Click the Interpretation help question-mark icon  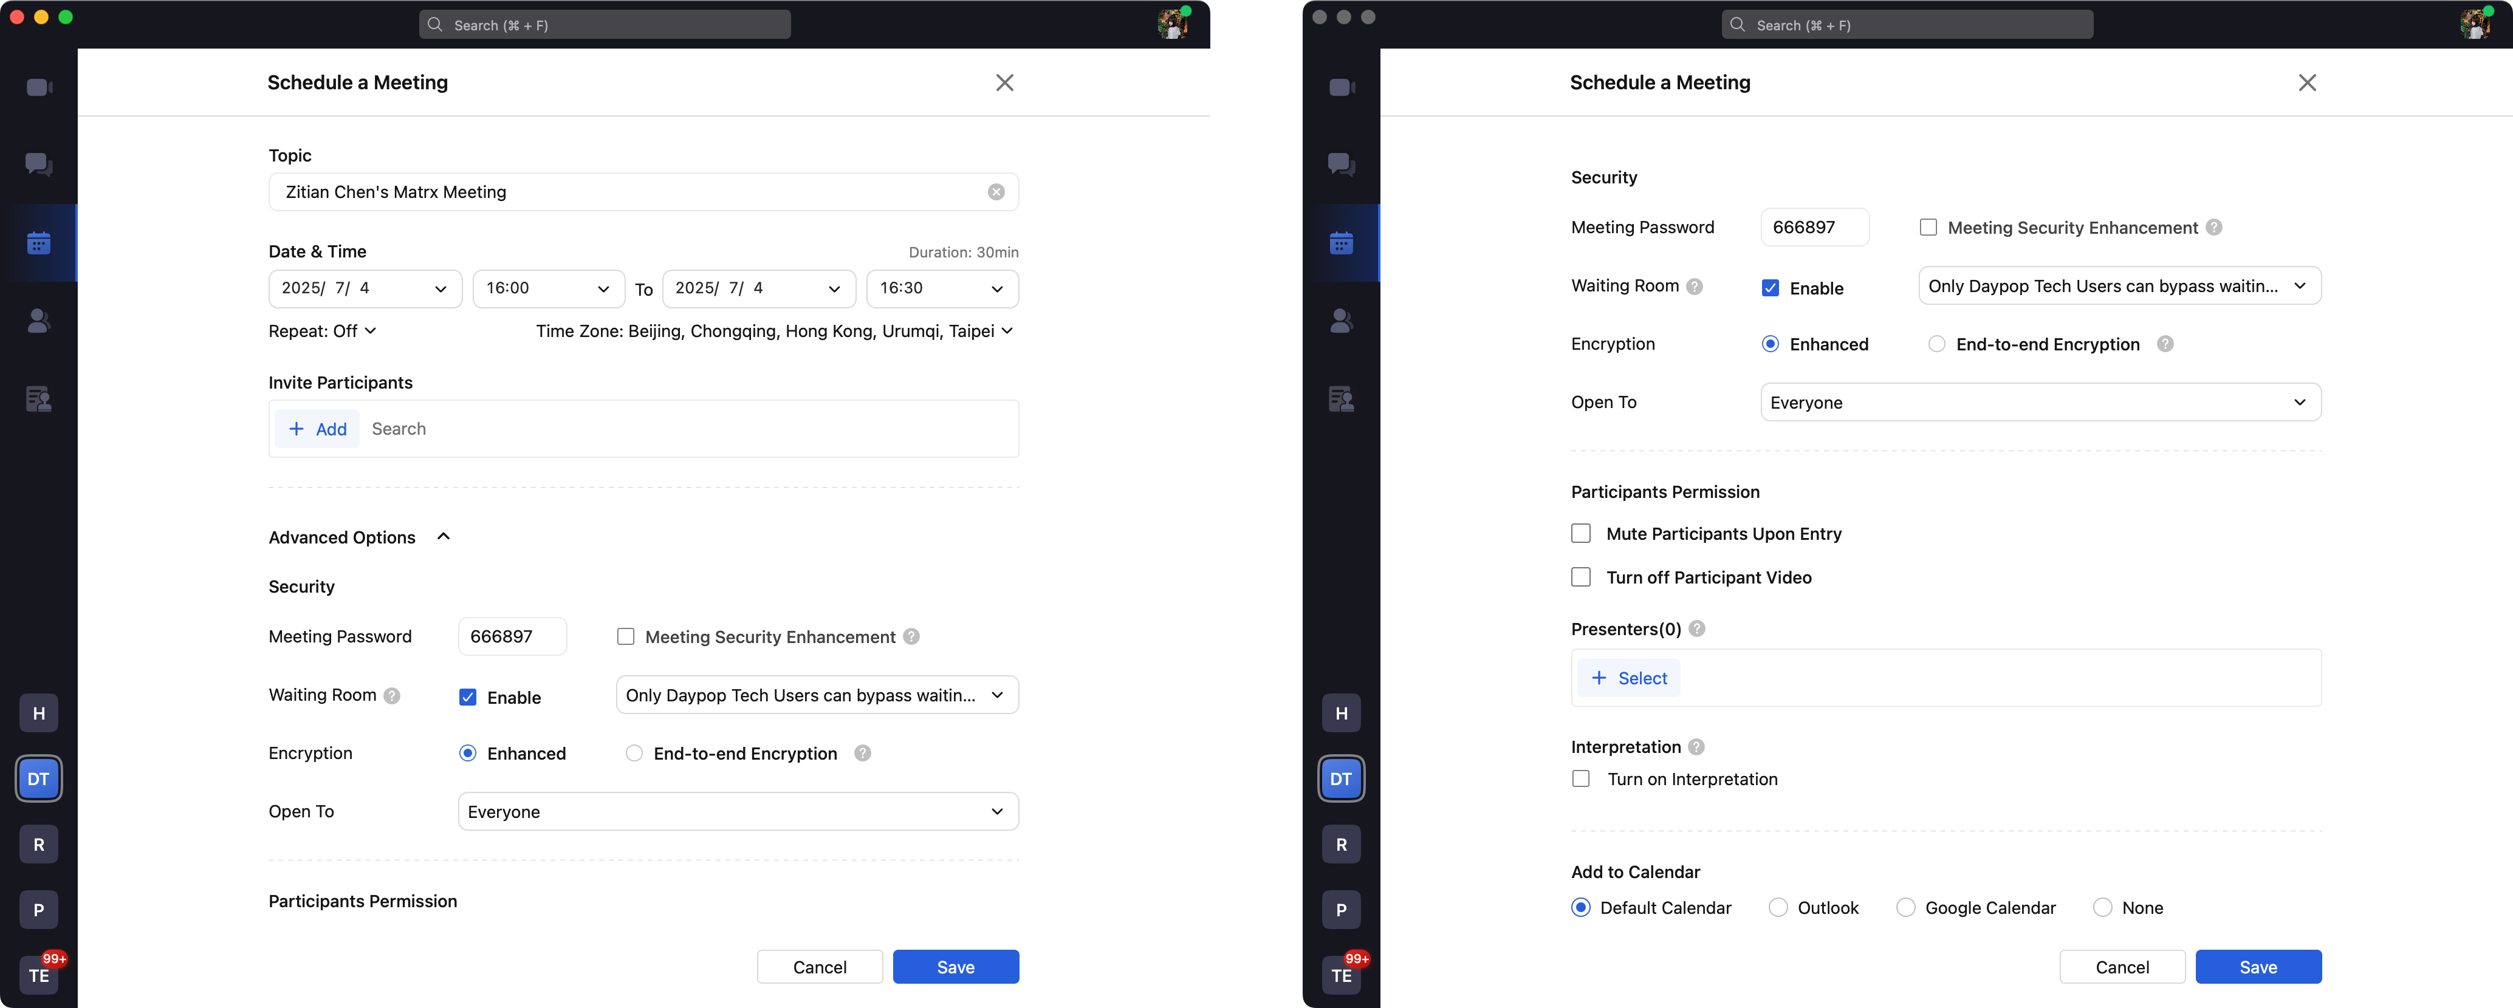[x=1696, y=747]
